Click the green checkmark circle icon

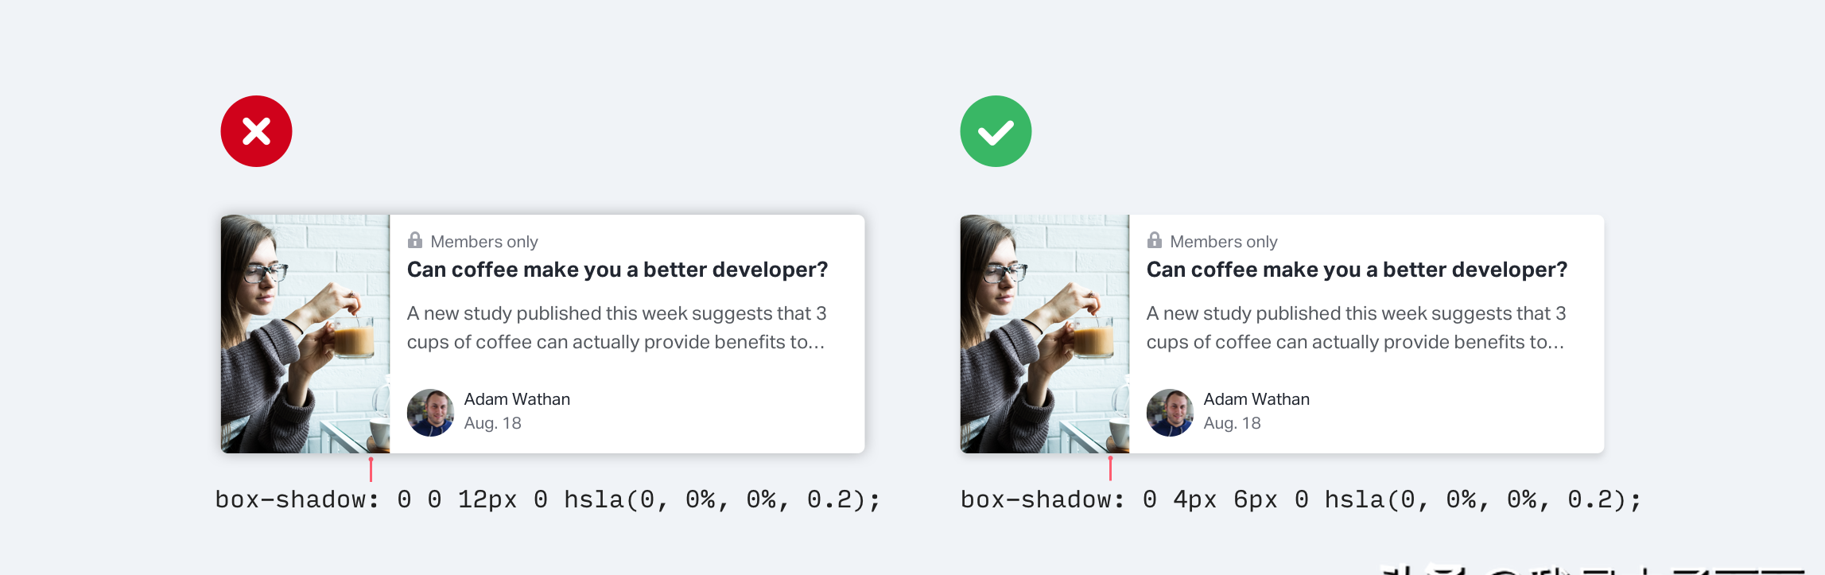[996, 131]
